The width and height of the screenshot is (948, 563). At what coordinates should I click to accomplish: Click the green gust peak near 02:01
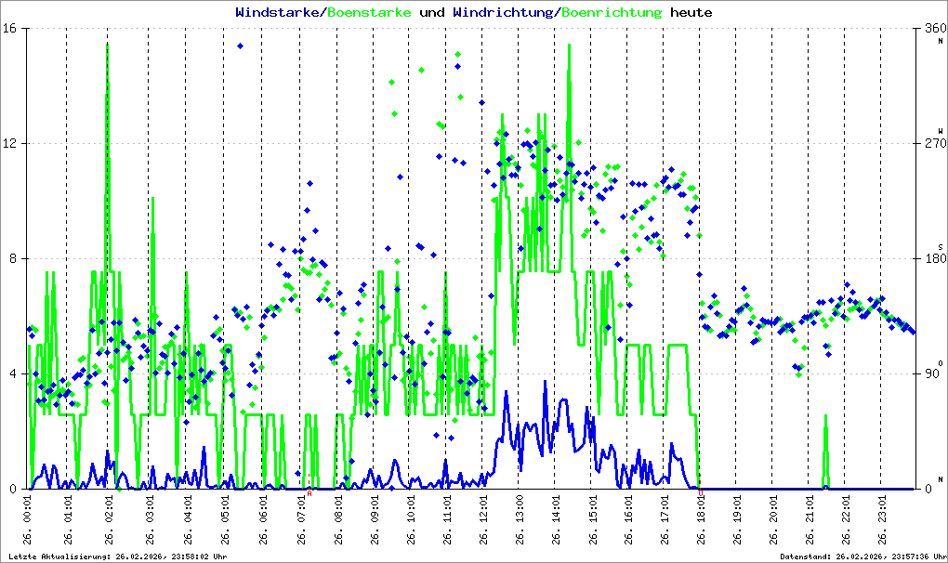(x=107, y=46)
